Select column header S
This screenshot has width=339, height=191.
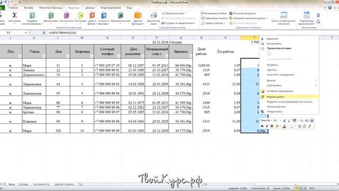click(225, 38)
